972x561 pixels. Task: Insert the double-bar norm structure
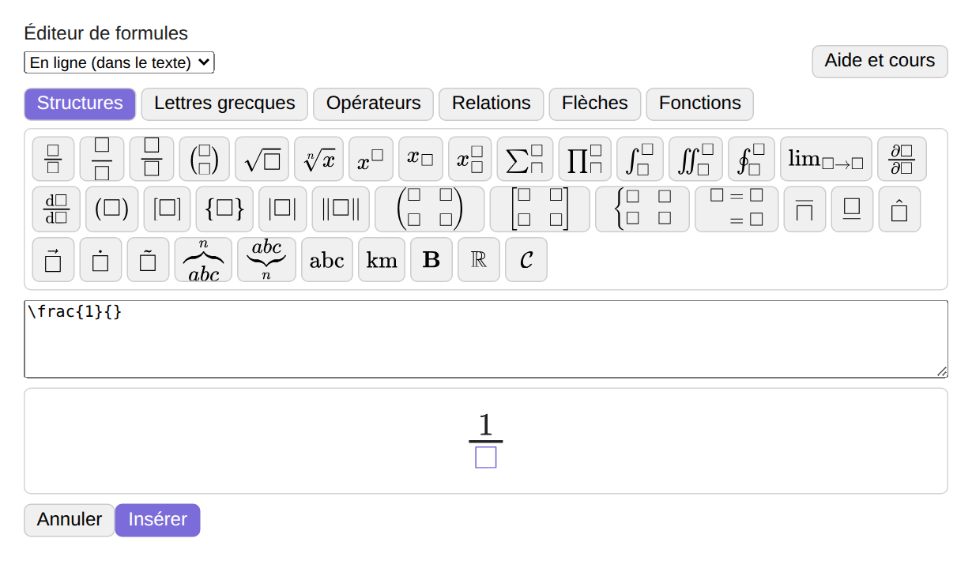coord(341,209)
